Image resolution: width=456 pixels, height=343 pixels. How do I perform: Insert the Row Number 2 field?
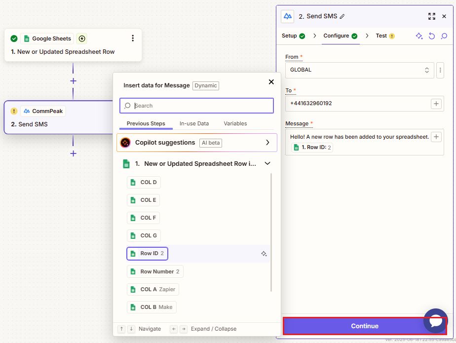coord(155,272)
